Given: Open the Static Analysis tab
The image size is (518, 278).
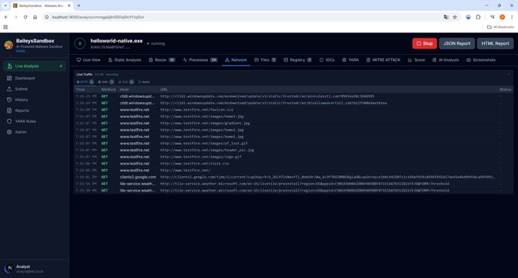Looking at the screenshot, I should pos(124,60).
